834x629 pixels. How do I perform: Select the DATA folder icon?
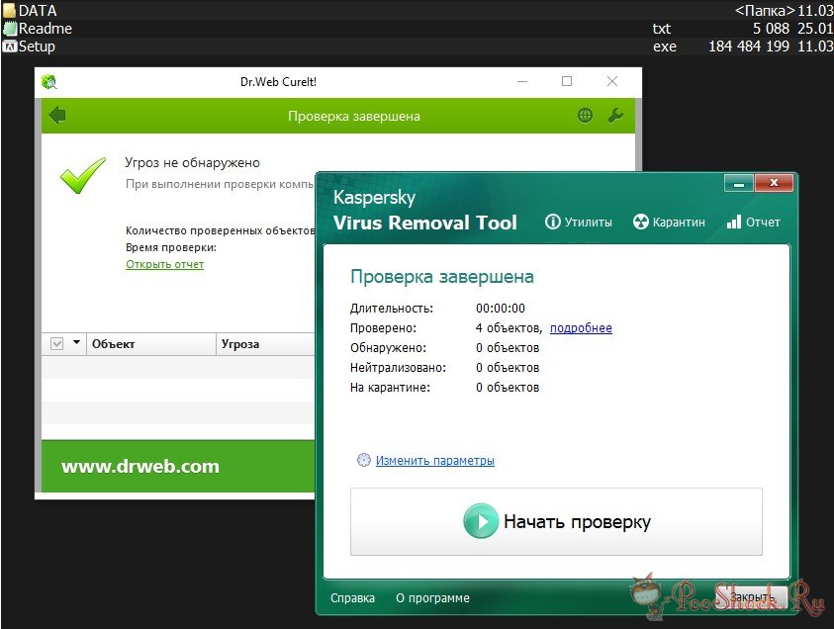pyautogui.click(x=10, y=11)
